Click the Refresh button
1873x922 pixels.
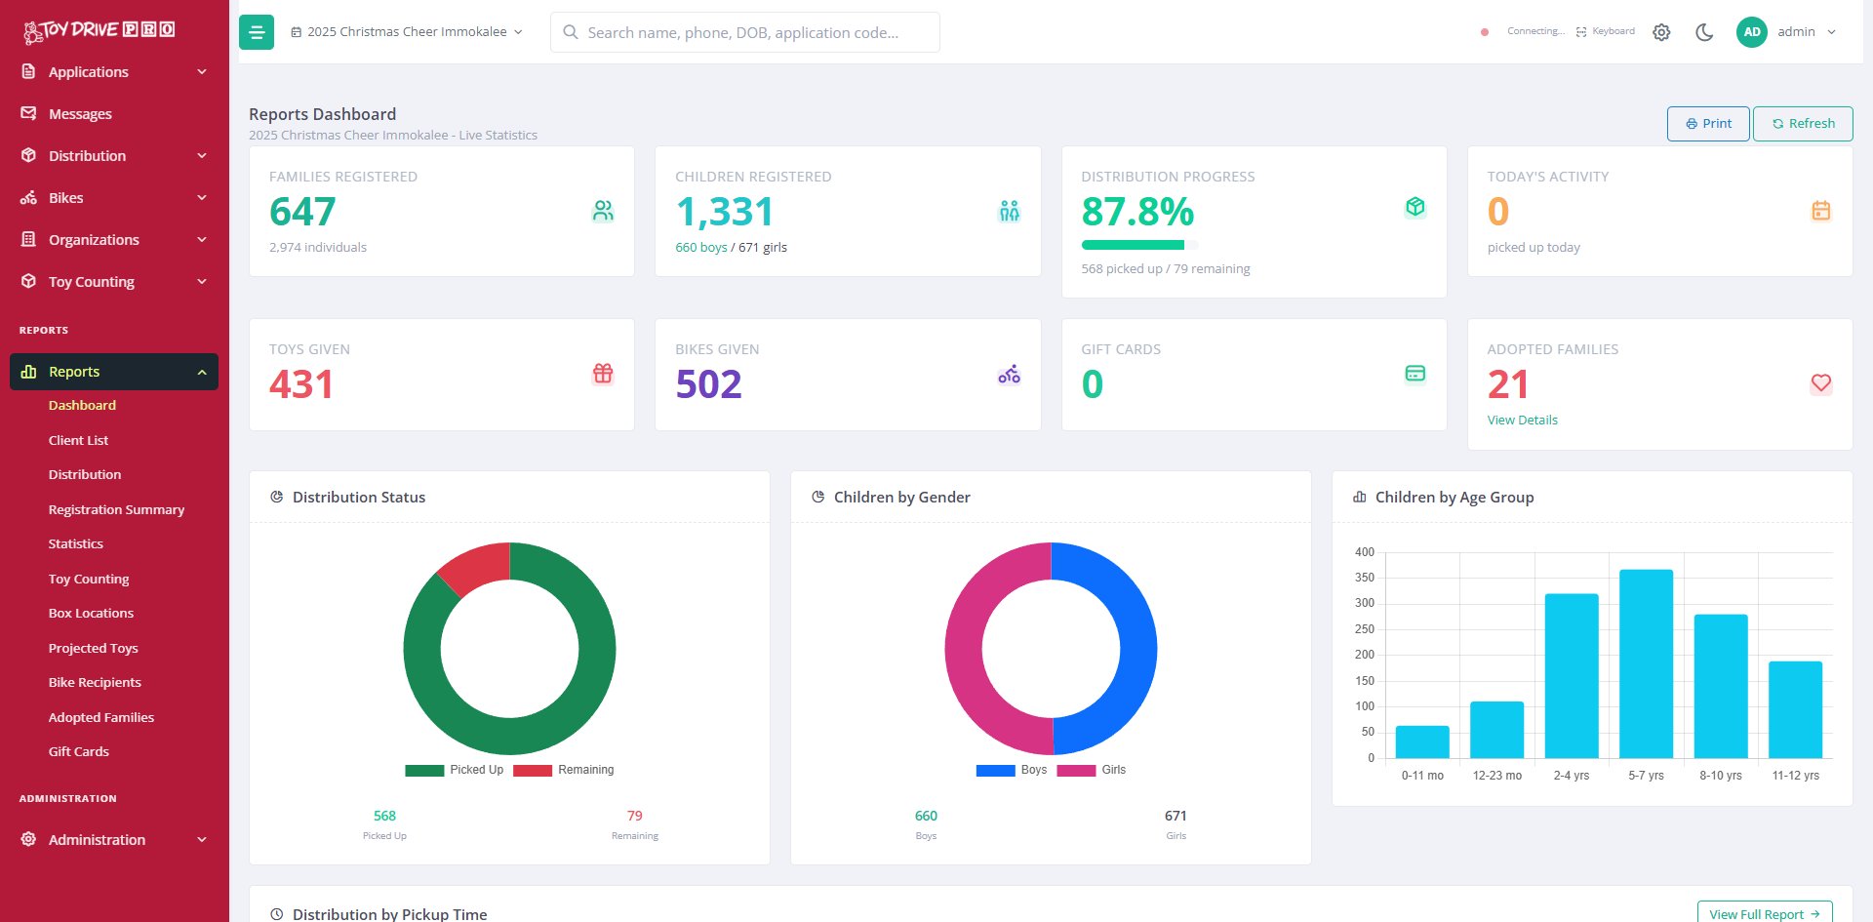point(1803,124)
